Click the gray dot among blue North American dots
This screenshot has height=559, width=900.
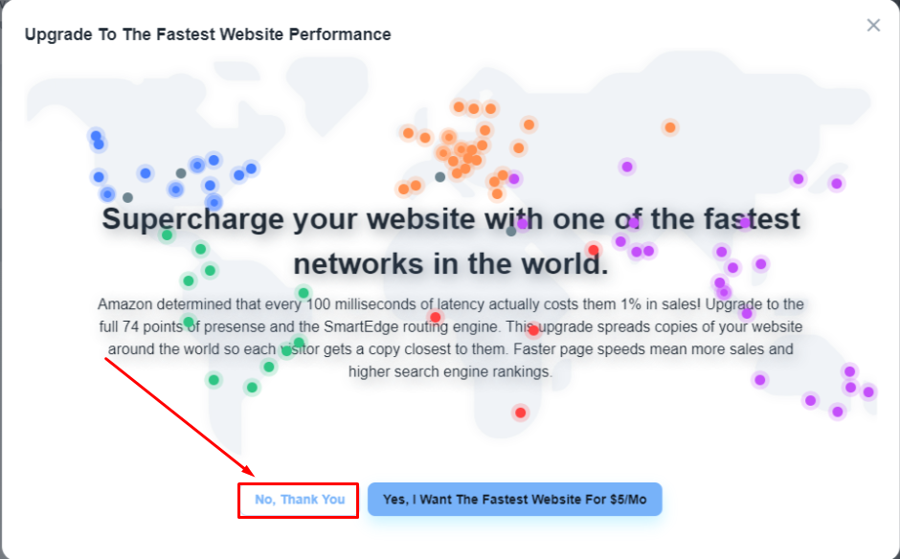coord(181,173)
